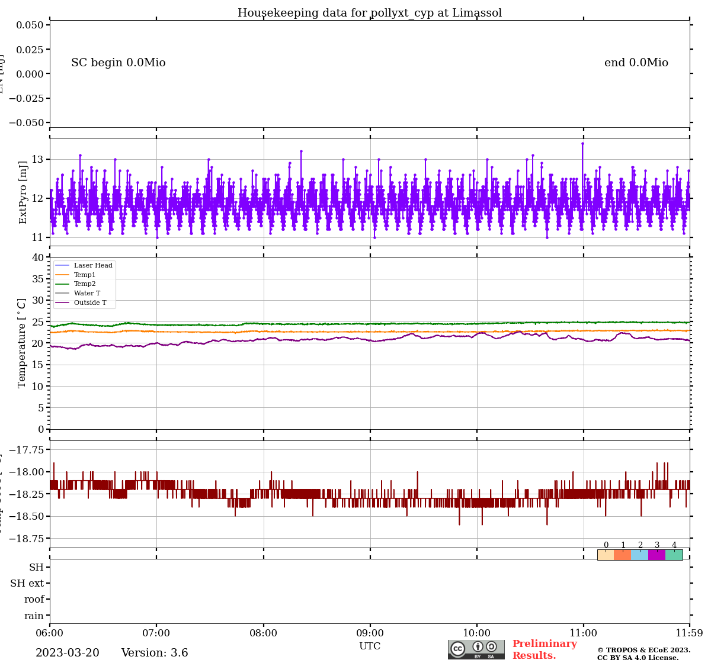
Task: Click the 06:00 time tick label
Action: 50,633
